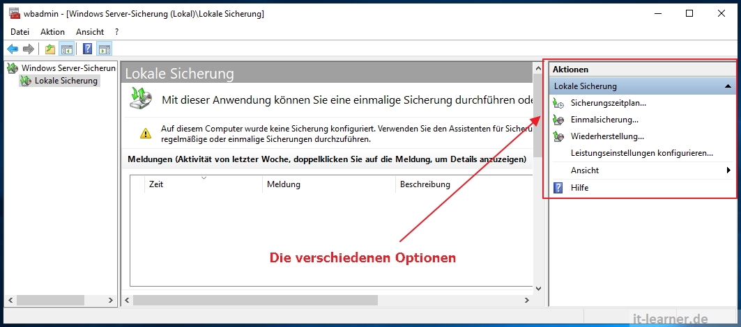
Task: Click the Meldungen section heading text
Action: (x=327, y=159)
